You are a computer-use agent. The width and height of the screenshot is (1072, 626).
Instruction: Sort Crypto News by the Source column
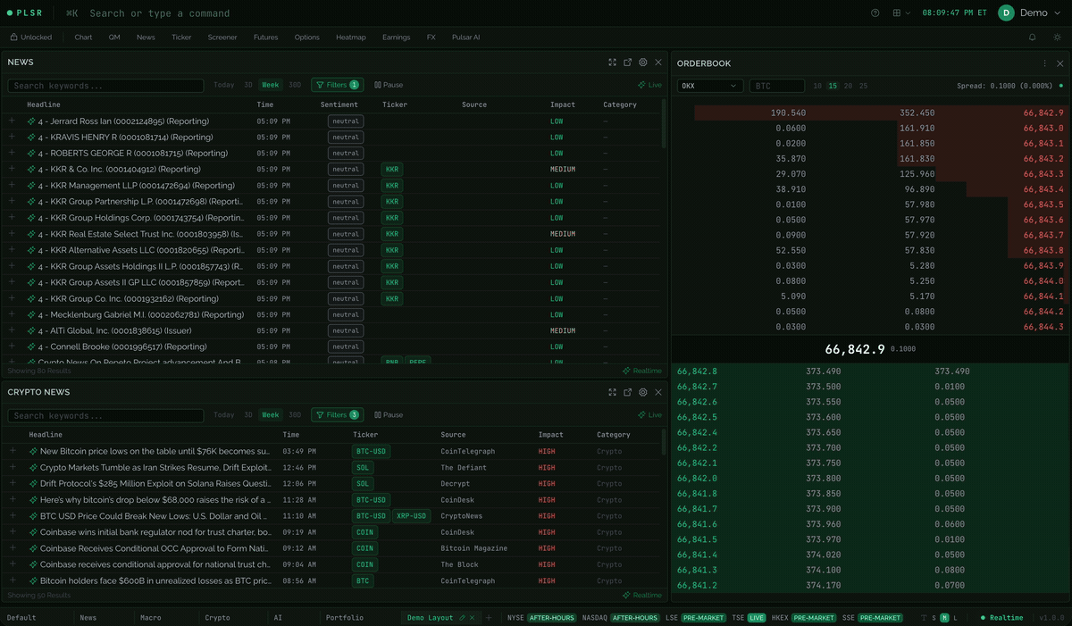[x=453, y=434]
